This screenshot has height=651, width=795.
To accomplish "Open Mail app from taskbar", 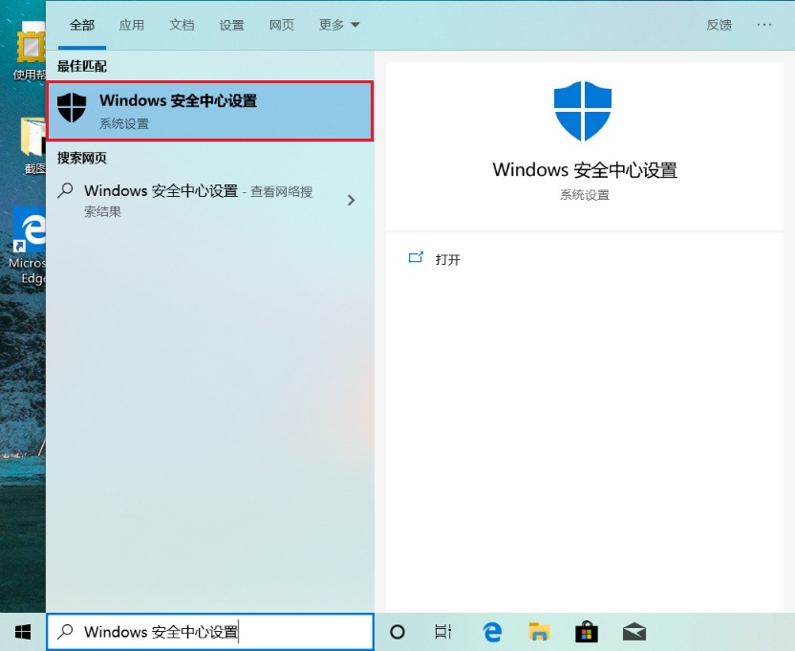I will coord(634,632).
